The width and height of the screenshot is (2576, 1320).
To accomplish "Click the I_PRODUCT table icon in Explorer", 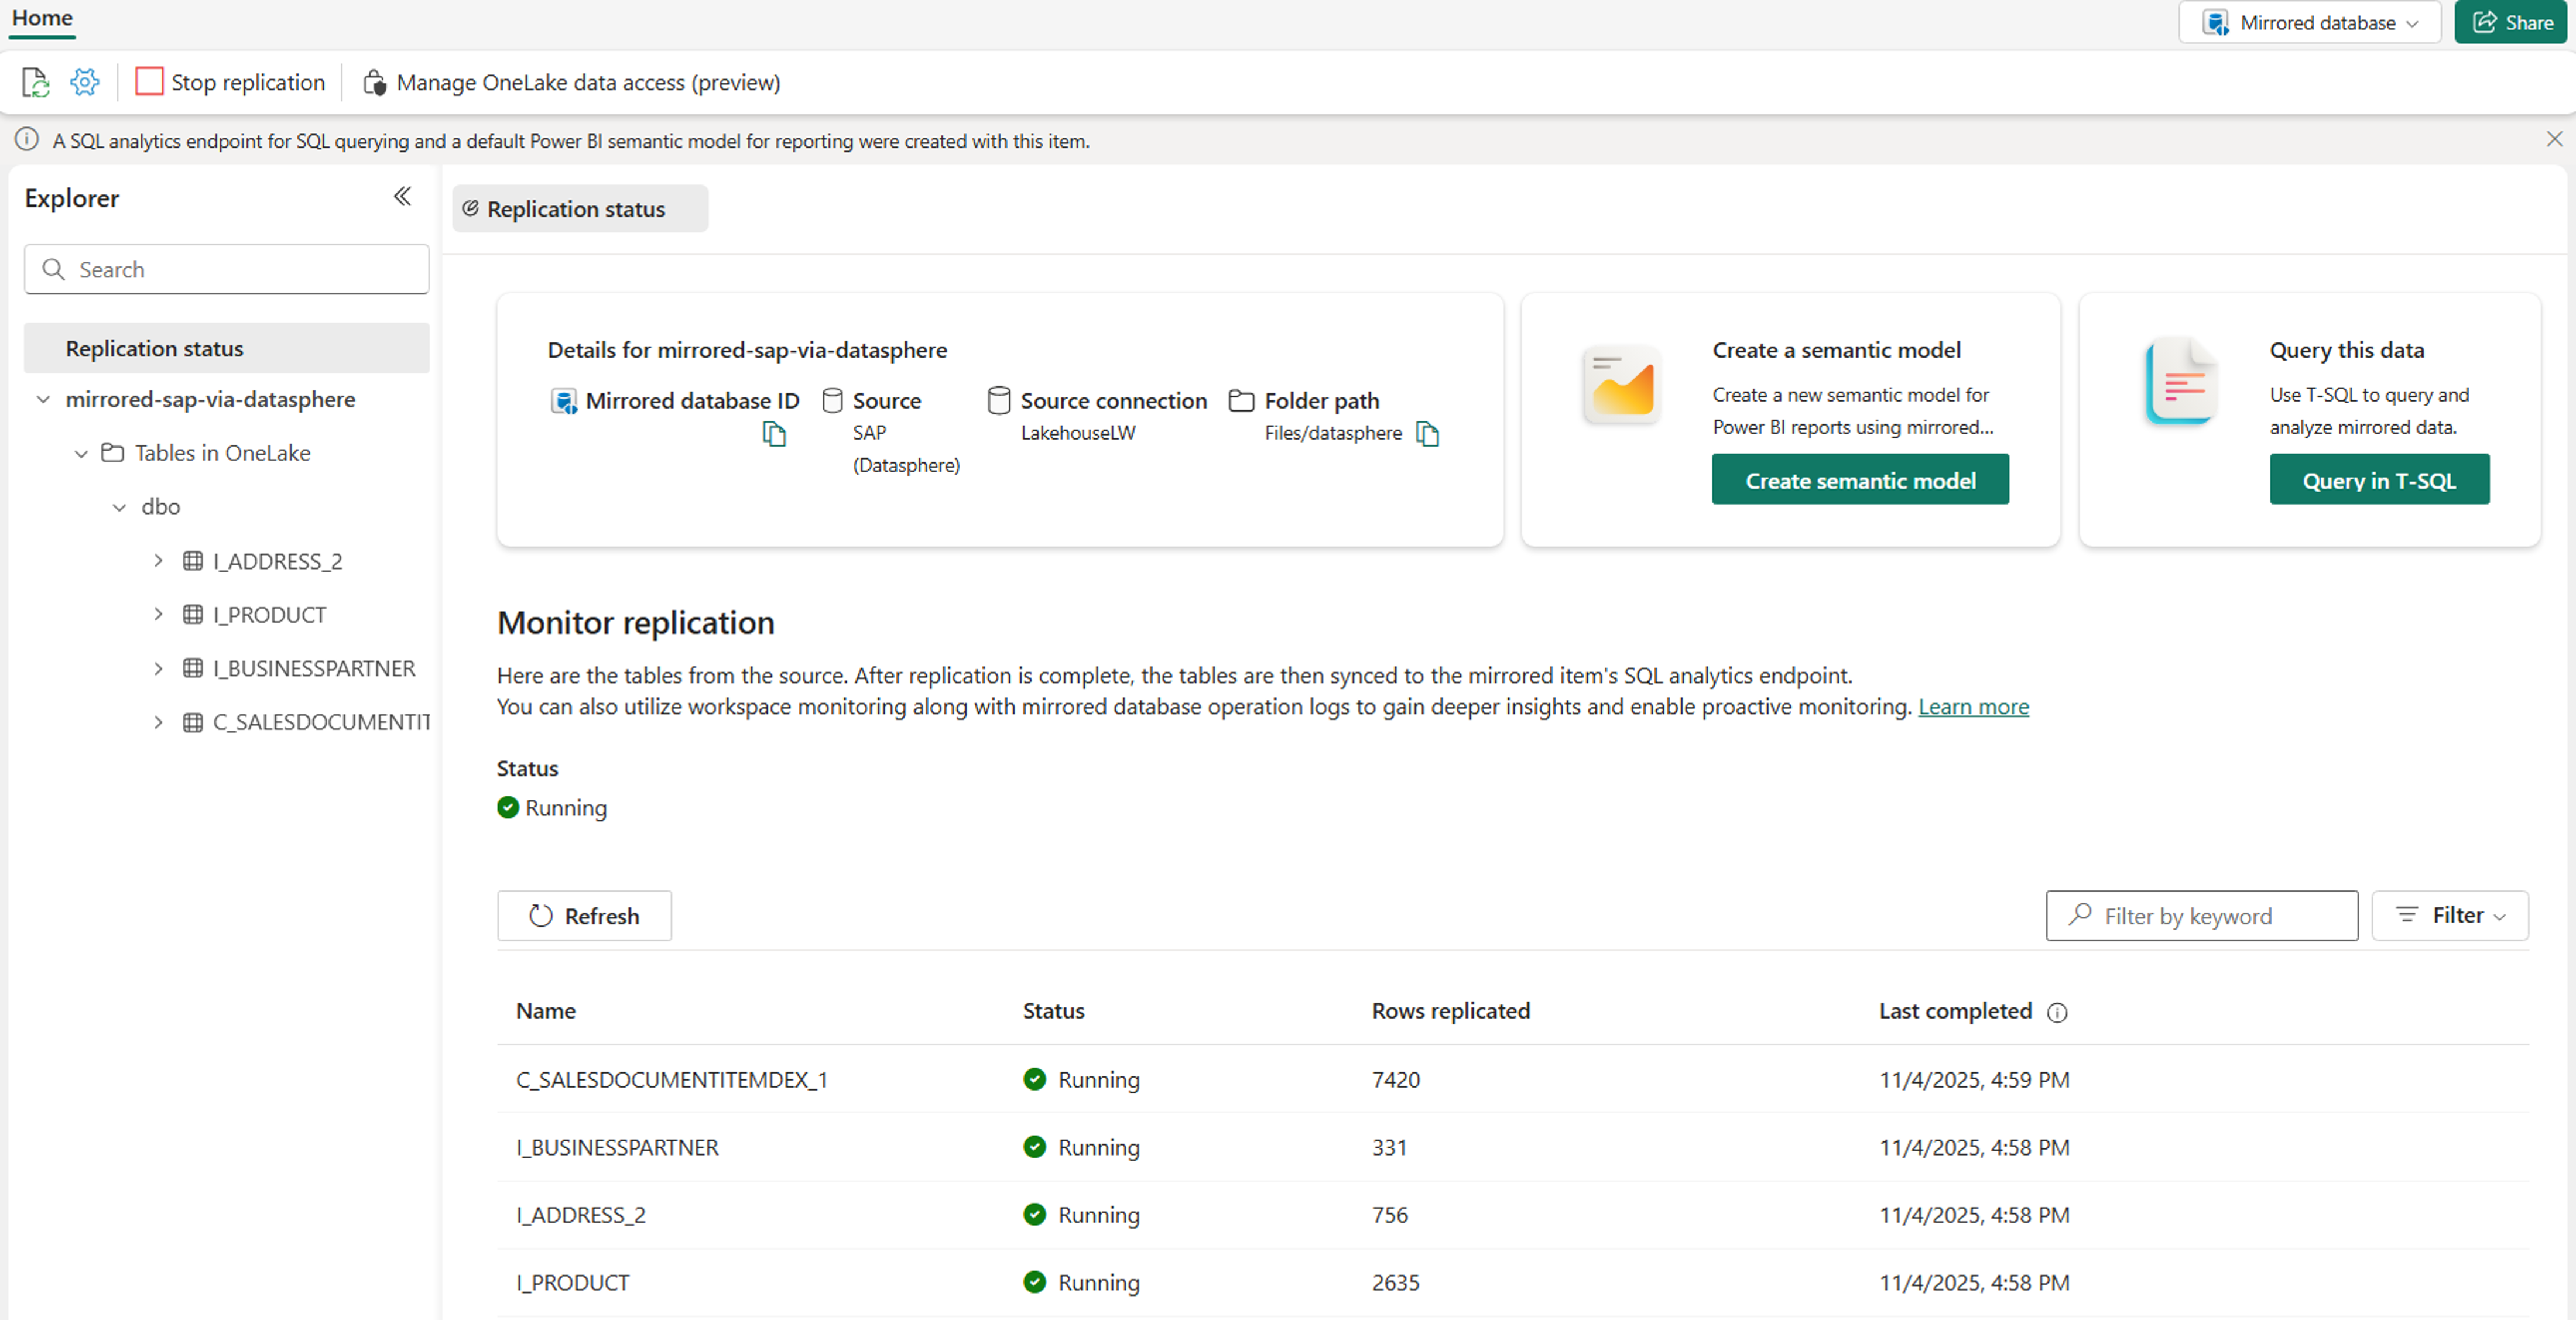I will click(x=193, y=615).
